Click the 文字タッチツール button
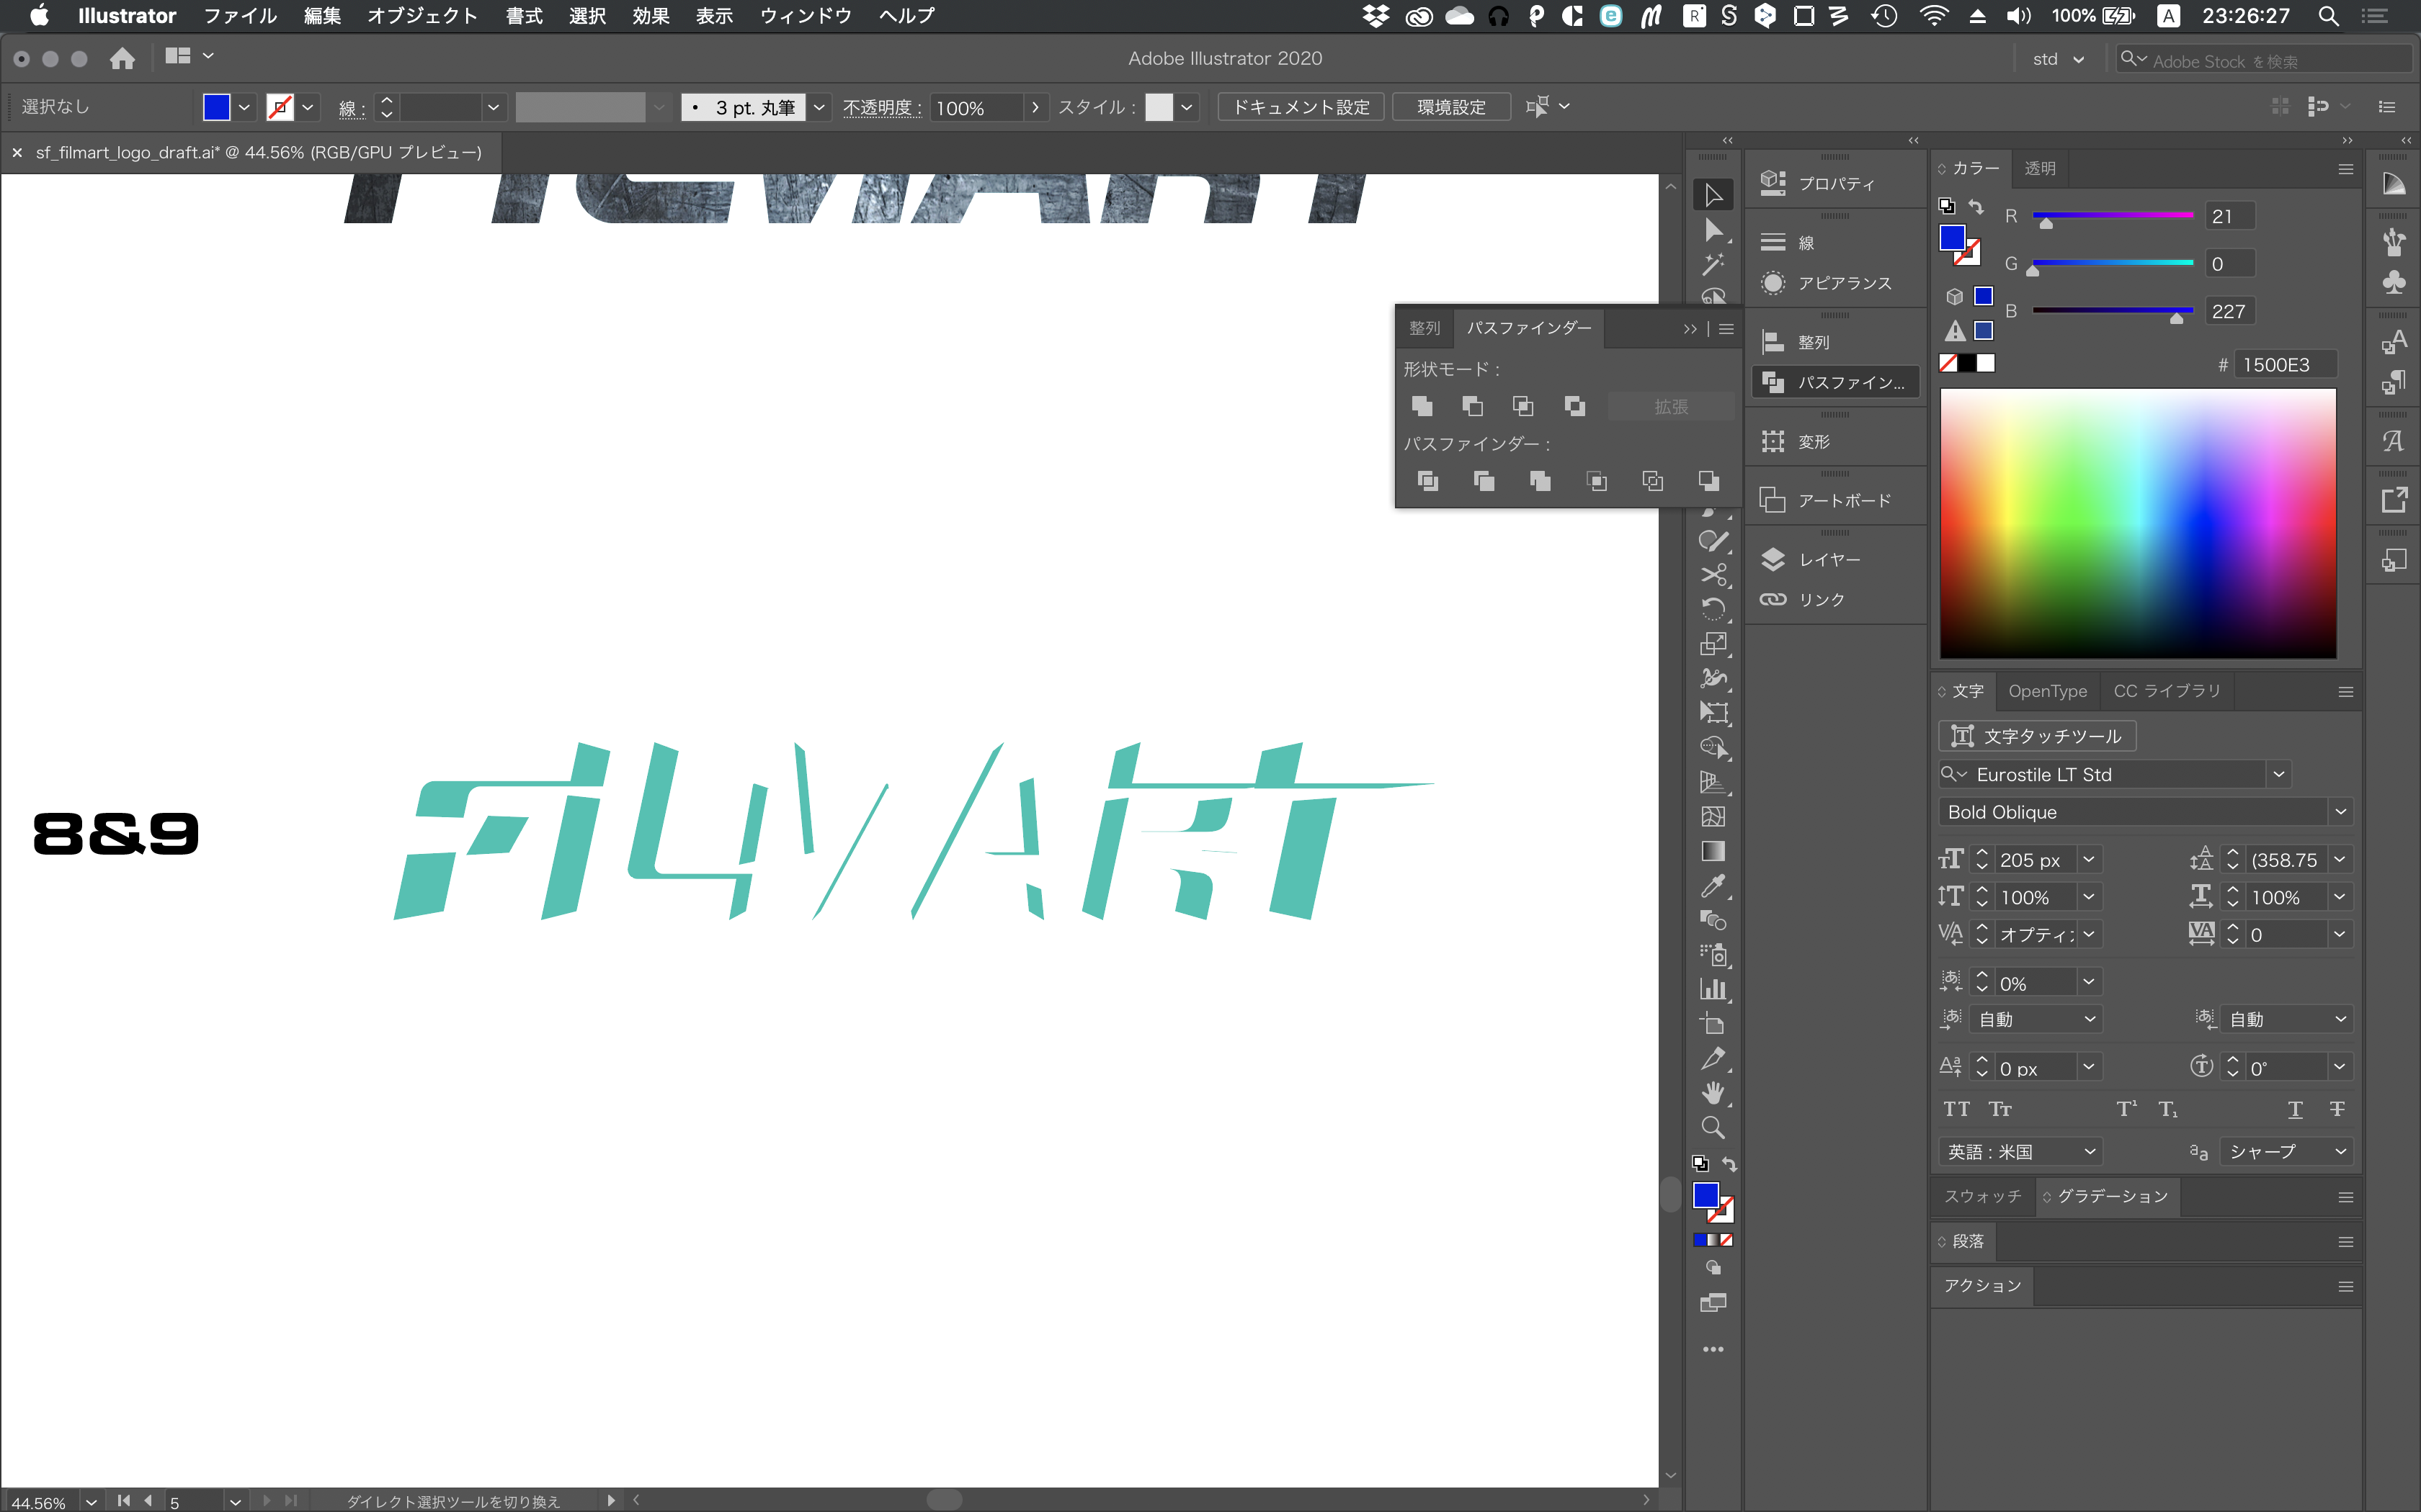The image size is (2421, 1512). 2037,736
